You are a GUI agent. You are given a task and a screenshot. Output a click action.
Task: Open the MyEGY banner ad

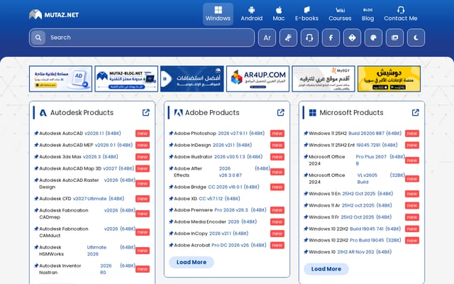323,79
